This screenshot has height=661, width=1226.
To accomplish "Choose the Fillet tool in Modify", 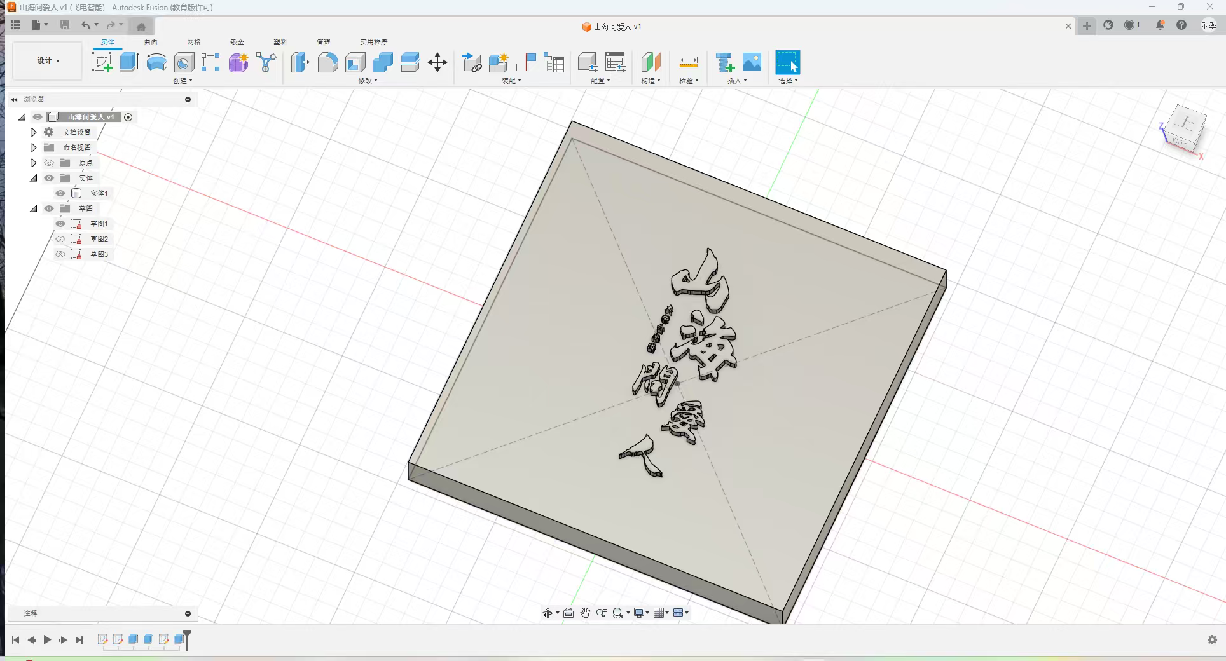I will tap(327, 62).
